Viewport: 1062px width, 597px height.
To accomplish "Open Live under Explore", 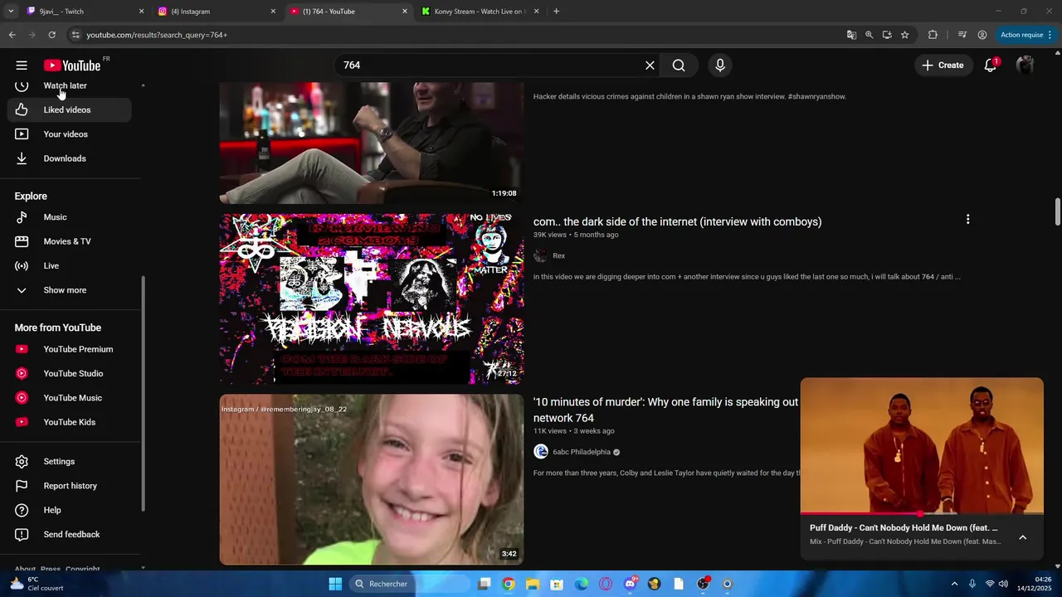I will (x=70, y=265).
